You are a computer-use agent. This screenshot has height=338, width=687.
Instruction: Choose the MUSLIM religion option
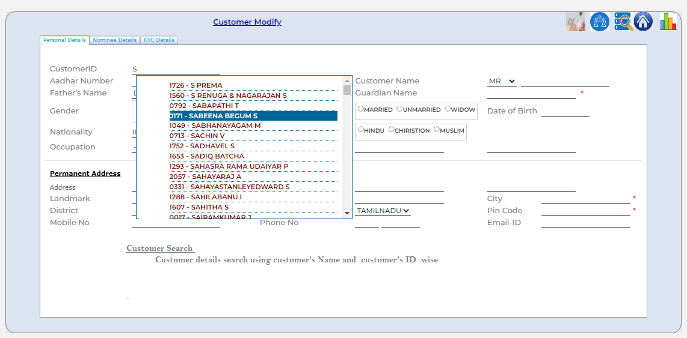tap(436, 130)
